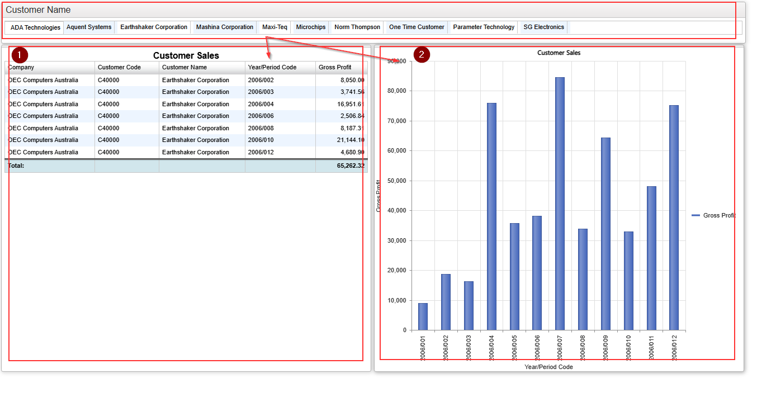This screenshot has width=757, height=397.
Task: Click the Customer Name panel heading
Action: [38, 10]
